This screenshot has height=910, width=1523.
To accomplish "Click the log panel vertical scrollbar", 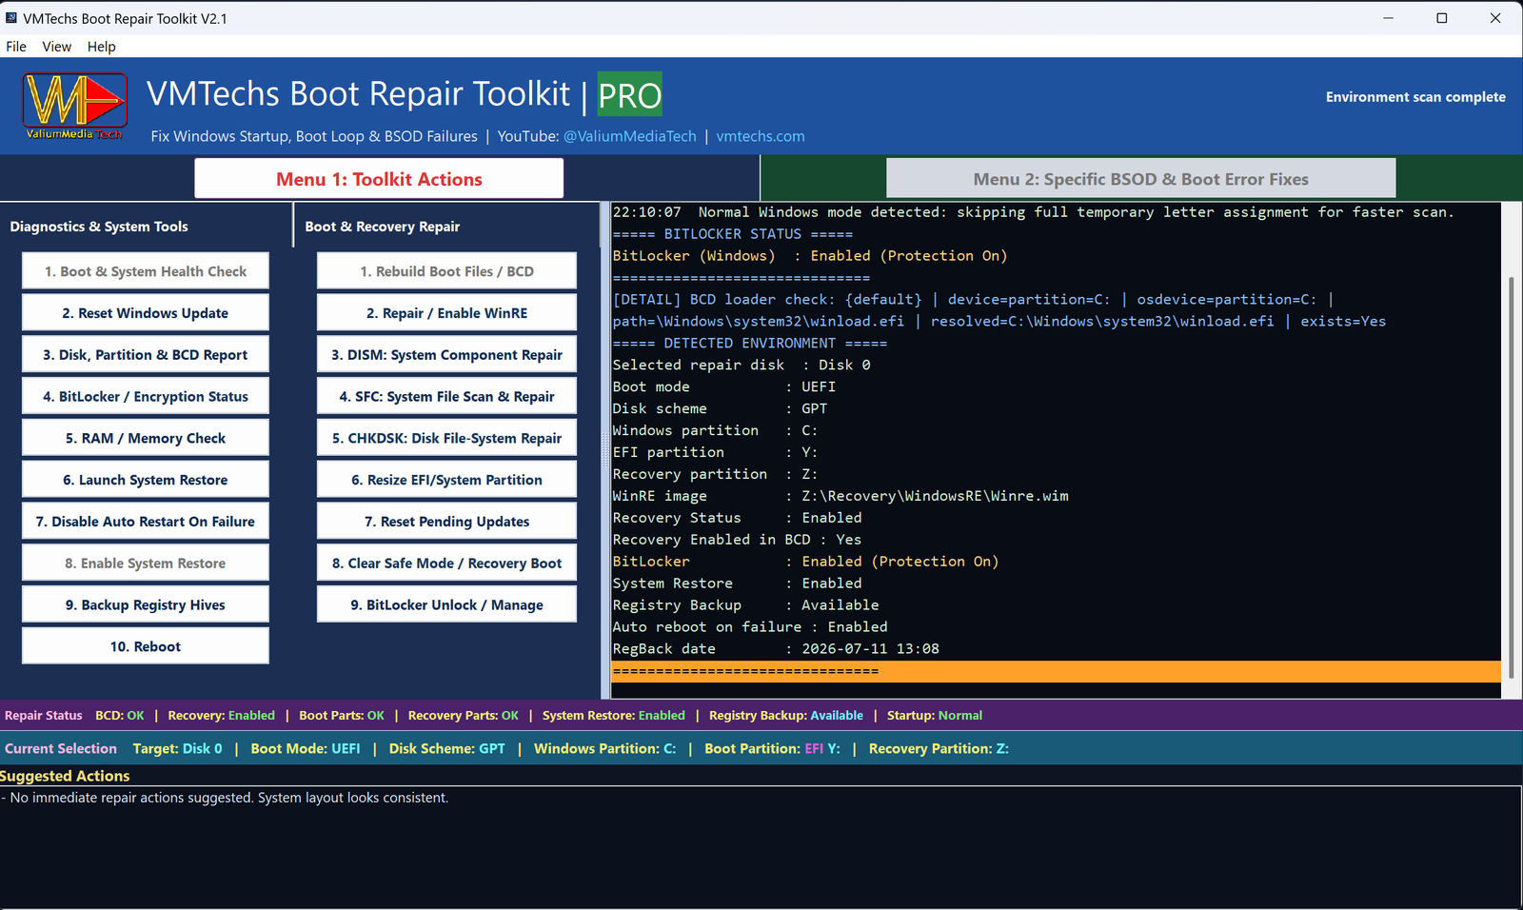I will pos(1512,476).
